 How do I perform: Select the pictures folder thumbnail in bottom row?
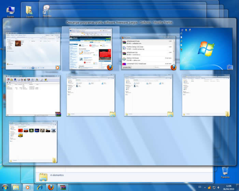[x=33, y=141]
